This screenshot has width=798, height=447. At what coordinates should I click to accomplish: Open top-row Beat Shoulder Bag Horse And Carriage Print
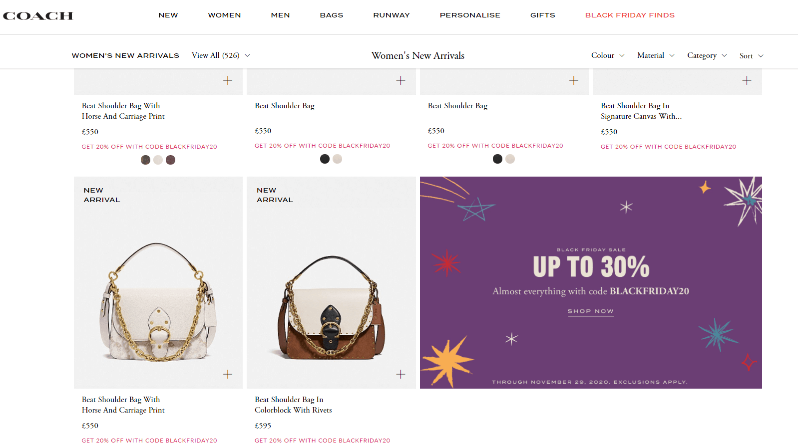[x=123, y=111]
